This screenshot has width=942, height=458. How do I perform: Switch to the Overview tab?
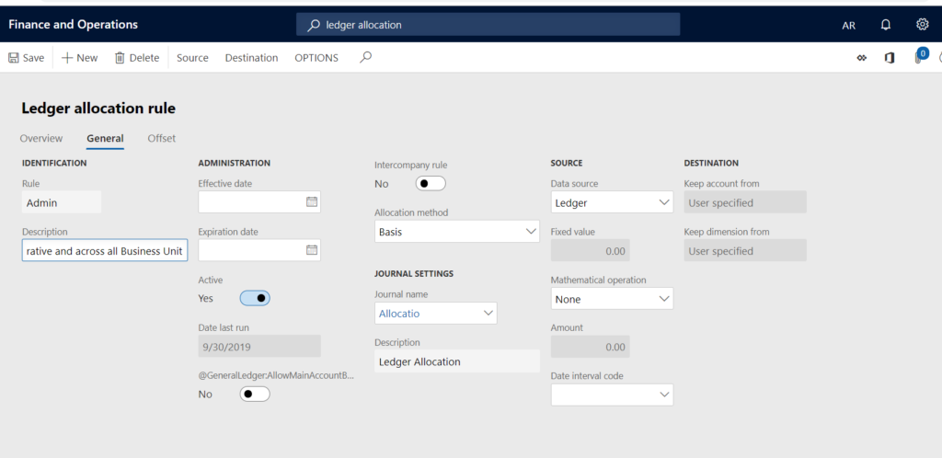click(x=41, y=139)
